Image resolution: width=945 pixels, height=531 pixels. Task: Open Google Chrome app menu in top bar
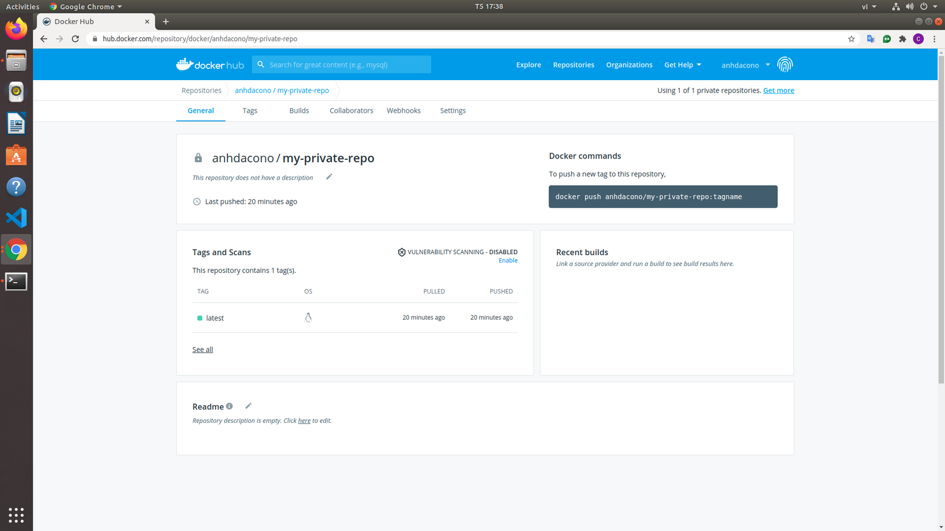(86, 6)
